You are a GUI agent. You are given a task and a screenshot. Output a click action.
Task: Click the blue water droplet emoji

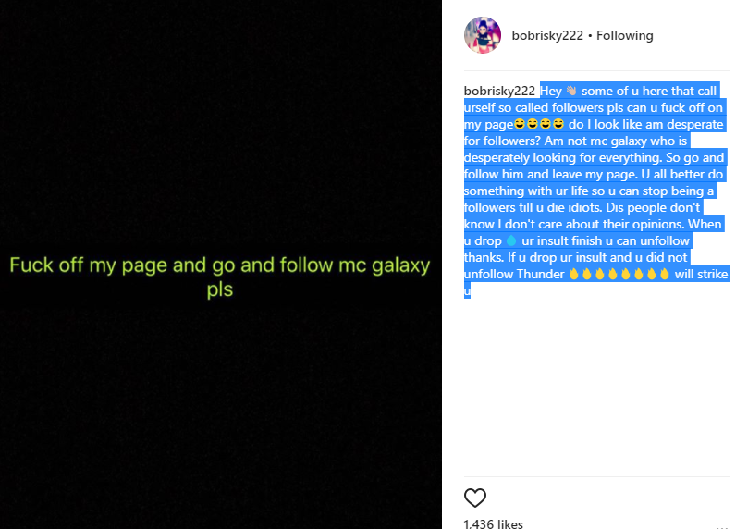click(511, 240)
